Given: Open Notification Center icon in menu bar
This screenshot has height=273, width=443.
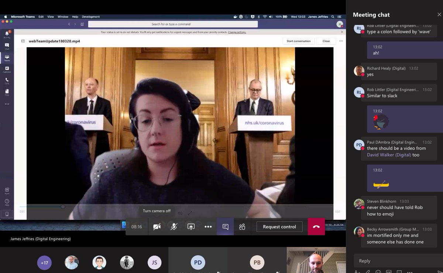Looking at the screenshot, I should point(339,17).
